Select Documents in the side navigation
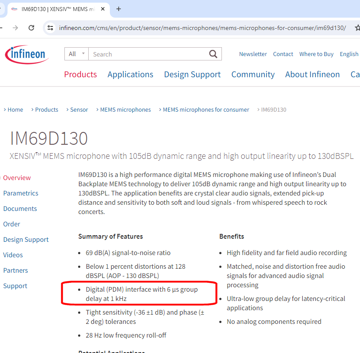Screen dimensions: 360x353 (x=20, y=209)
